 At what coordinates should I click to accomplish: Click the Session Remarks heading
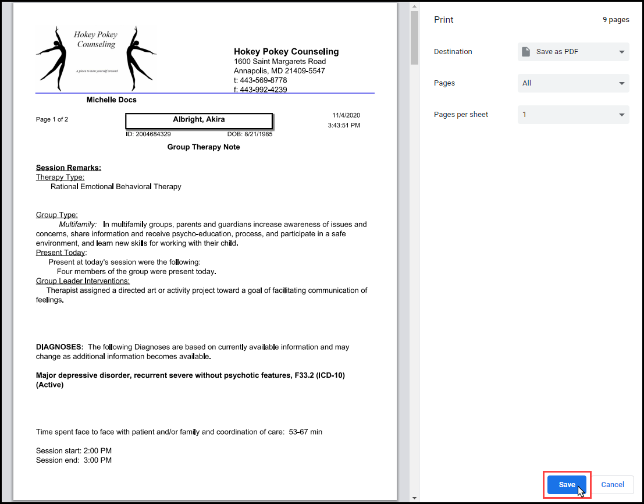click(69, 168)
